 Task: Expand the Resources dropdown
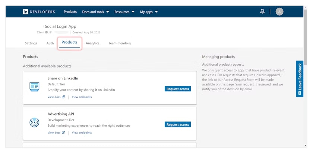tap(124, 12)
